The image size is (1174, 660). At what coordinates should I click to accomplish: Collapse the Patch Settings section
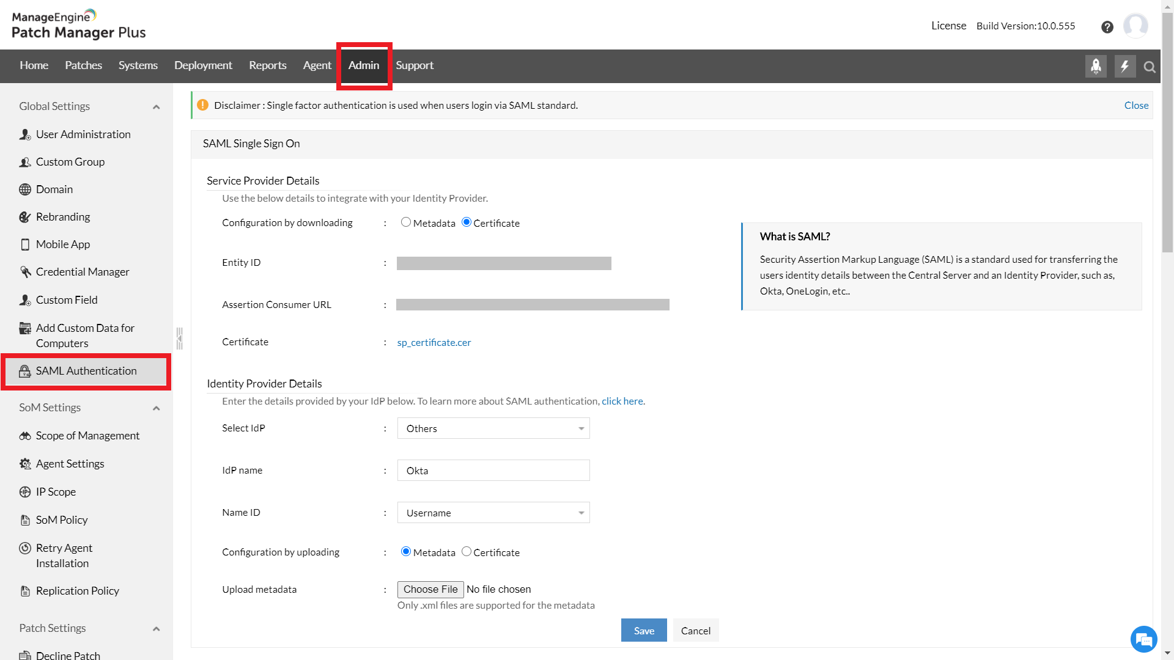pyautogui.click(x=157, y=629)
